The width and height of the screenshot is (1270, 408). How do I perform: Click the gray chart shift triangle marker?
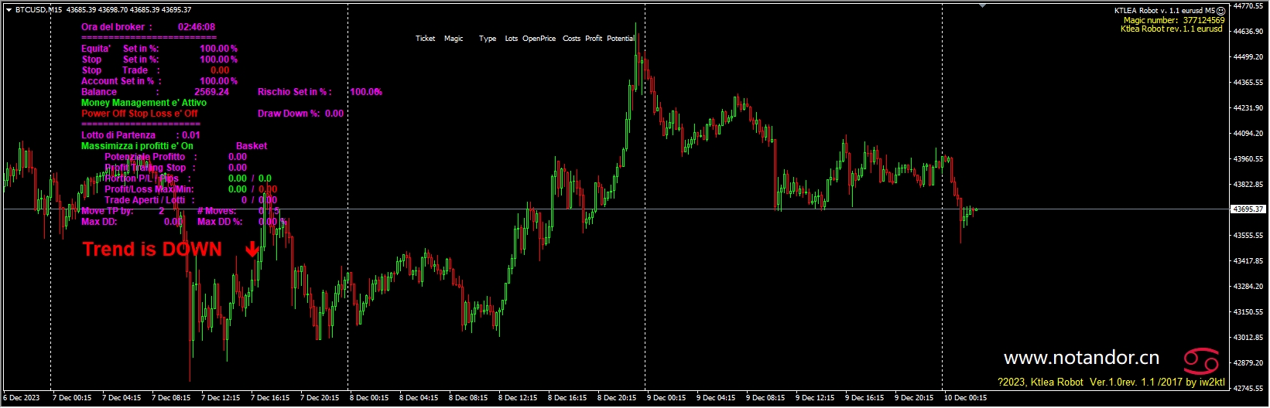(x=982, y=6)
